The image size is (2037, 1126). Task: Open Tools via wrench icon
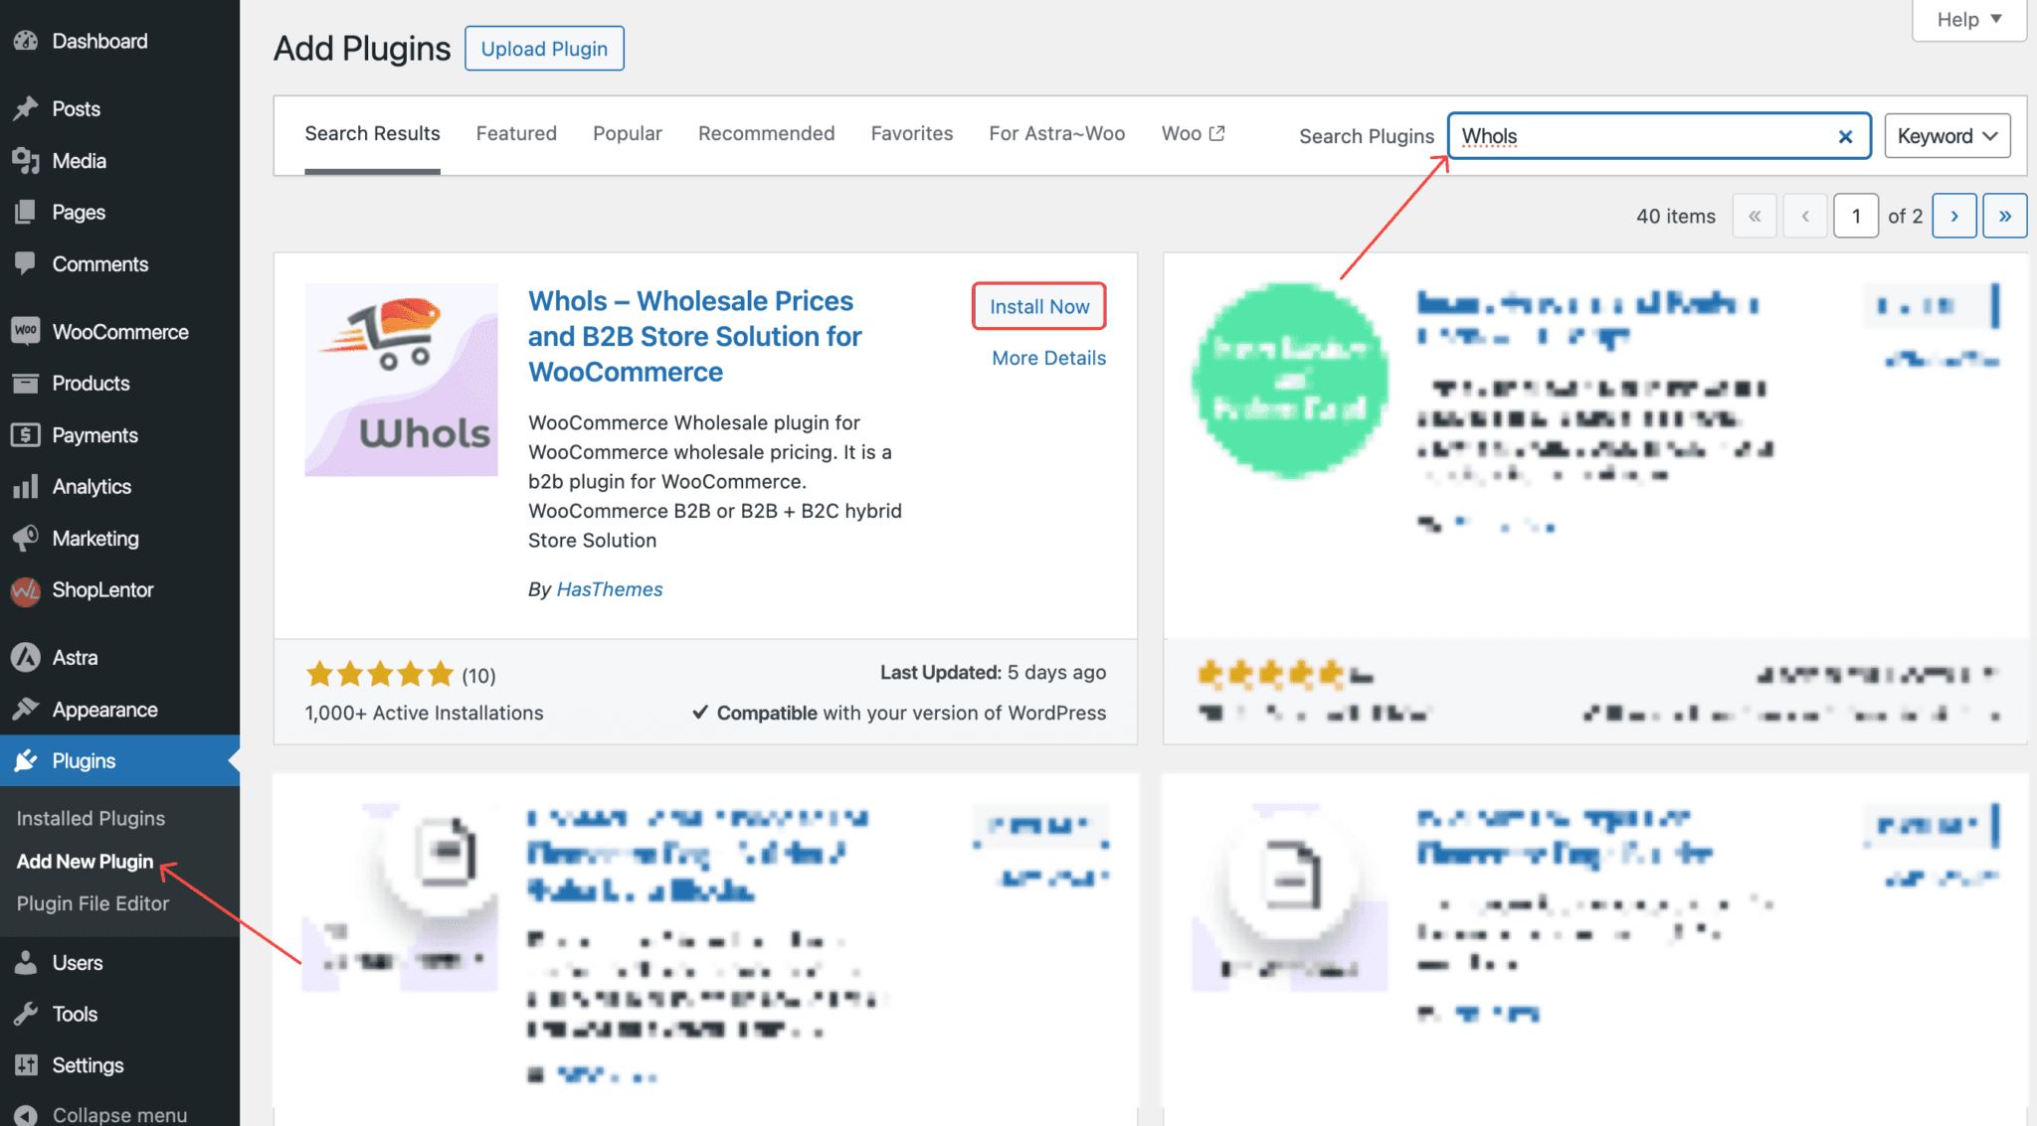(x=25, y=1014)
